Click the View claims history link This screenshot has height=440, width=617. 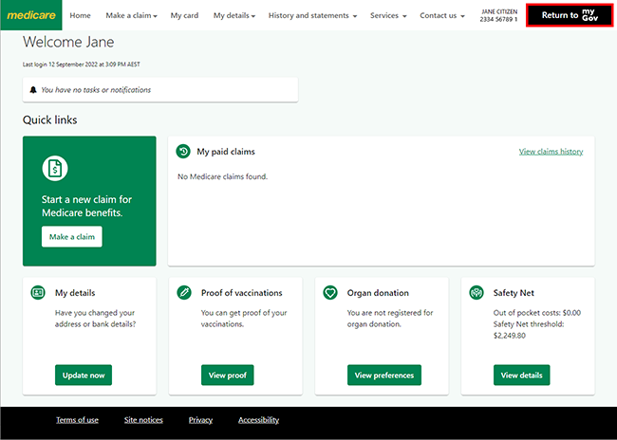tap(551, 152)
